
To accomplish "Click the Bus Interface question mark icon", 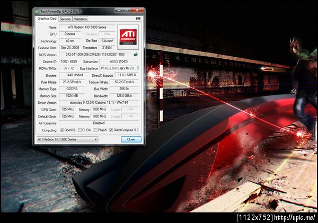I will click(x=138, y=68).
